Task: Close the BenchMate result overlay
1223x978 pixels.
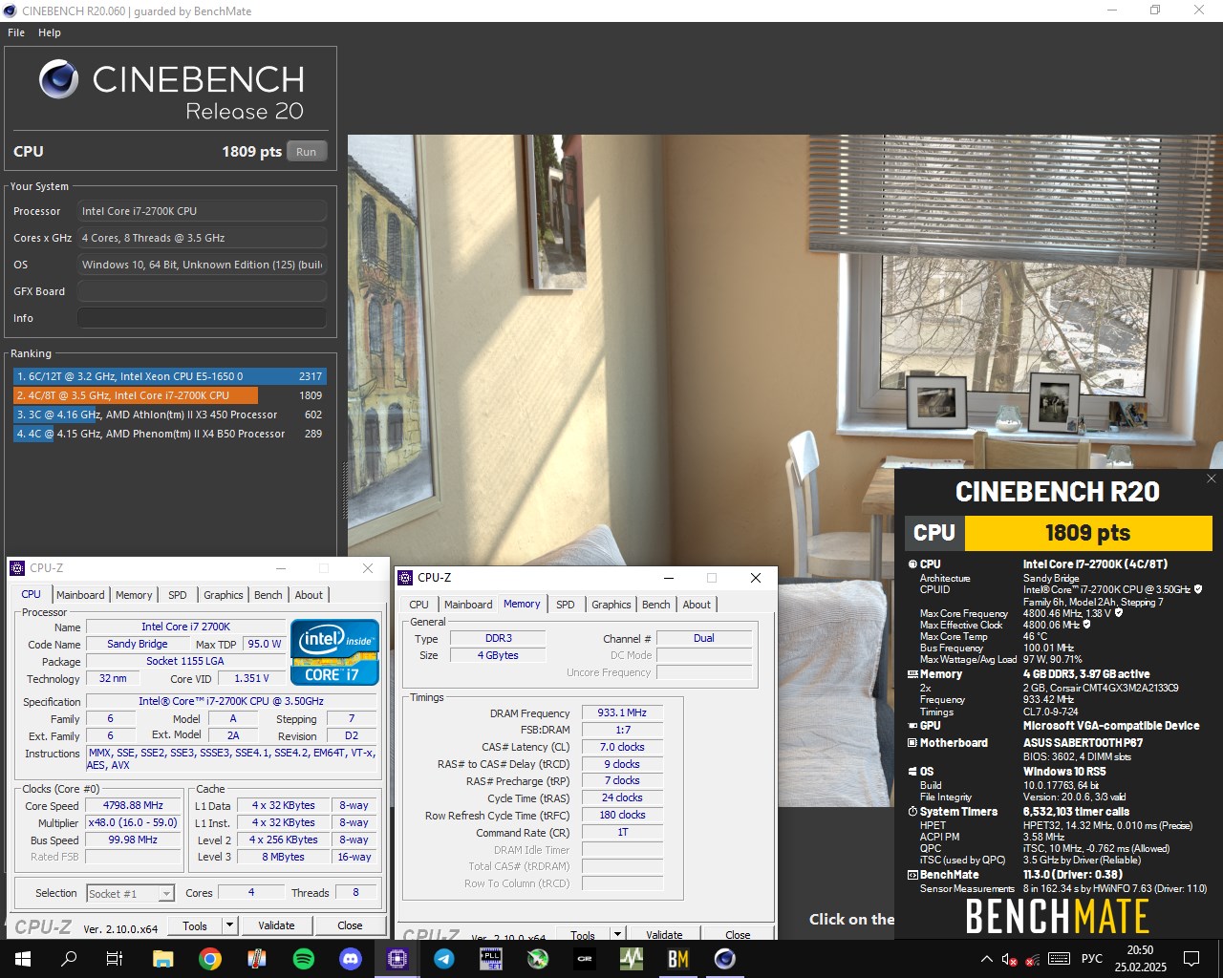Action: coord(1212,478)
